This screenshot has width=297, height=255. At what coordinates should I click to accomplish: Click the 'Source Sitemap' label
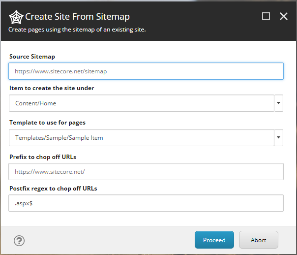[32, 57]
